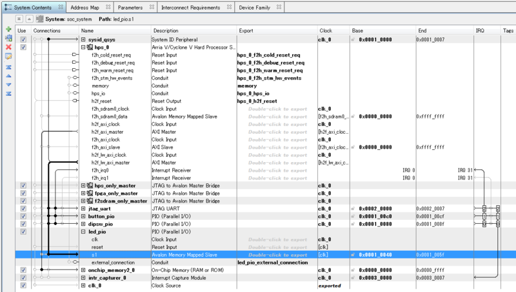Click the f2sdram_only_master component chip icon
Viewport: 516px width, 292px height.
pyautogui.click(x=90, y=201)
